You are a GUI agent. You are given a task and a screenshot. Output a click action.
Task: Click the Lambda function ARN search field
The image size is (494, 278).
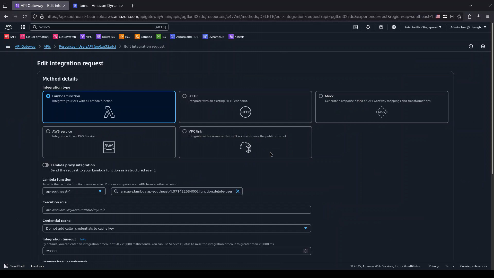point(177,191)
